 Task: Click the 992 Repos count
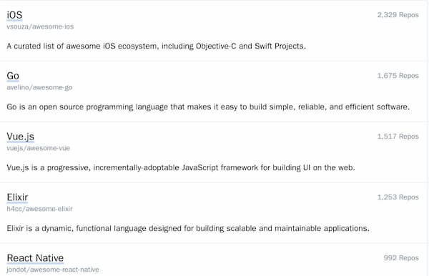click(x=401, y=257)
